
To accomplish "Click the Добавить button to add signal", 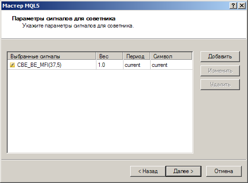I will click(220, 56).
